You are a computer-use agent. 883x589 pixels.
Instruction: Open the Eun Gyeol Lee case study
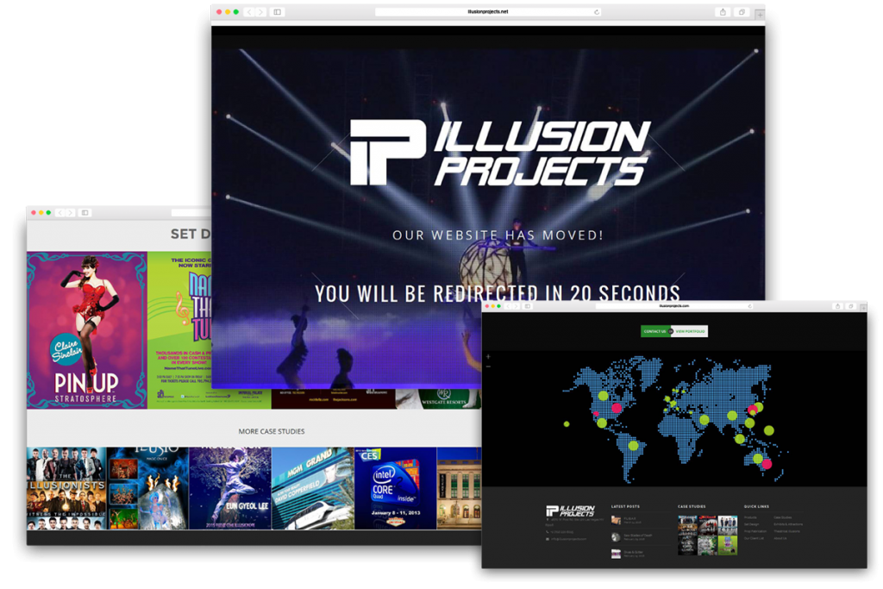click(x=229, y=487)
